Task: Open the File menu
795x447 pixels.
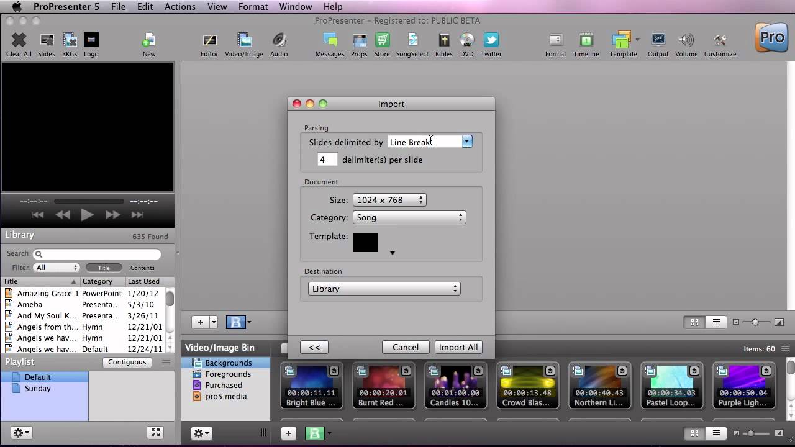Action: tap(118, 6)
